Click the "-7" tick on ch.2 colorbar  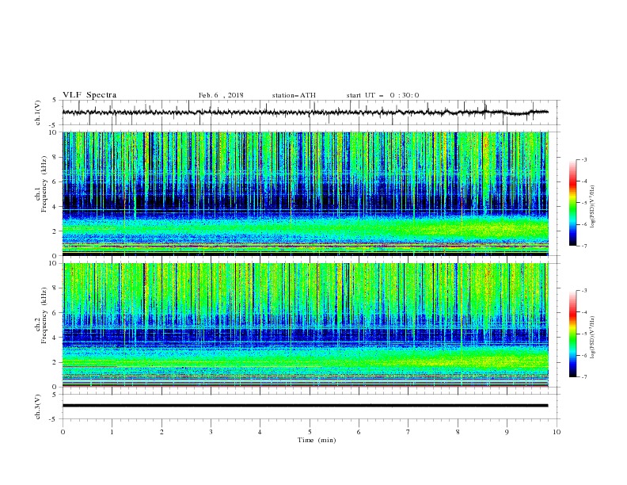(x=583, y=377)
